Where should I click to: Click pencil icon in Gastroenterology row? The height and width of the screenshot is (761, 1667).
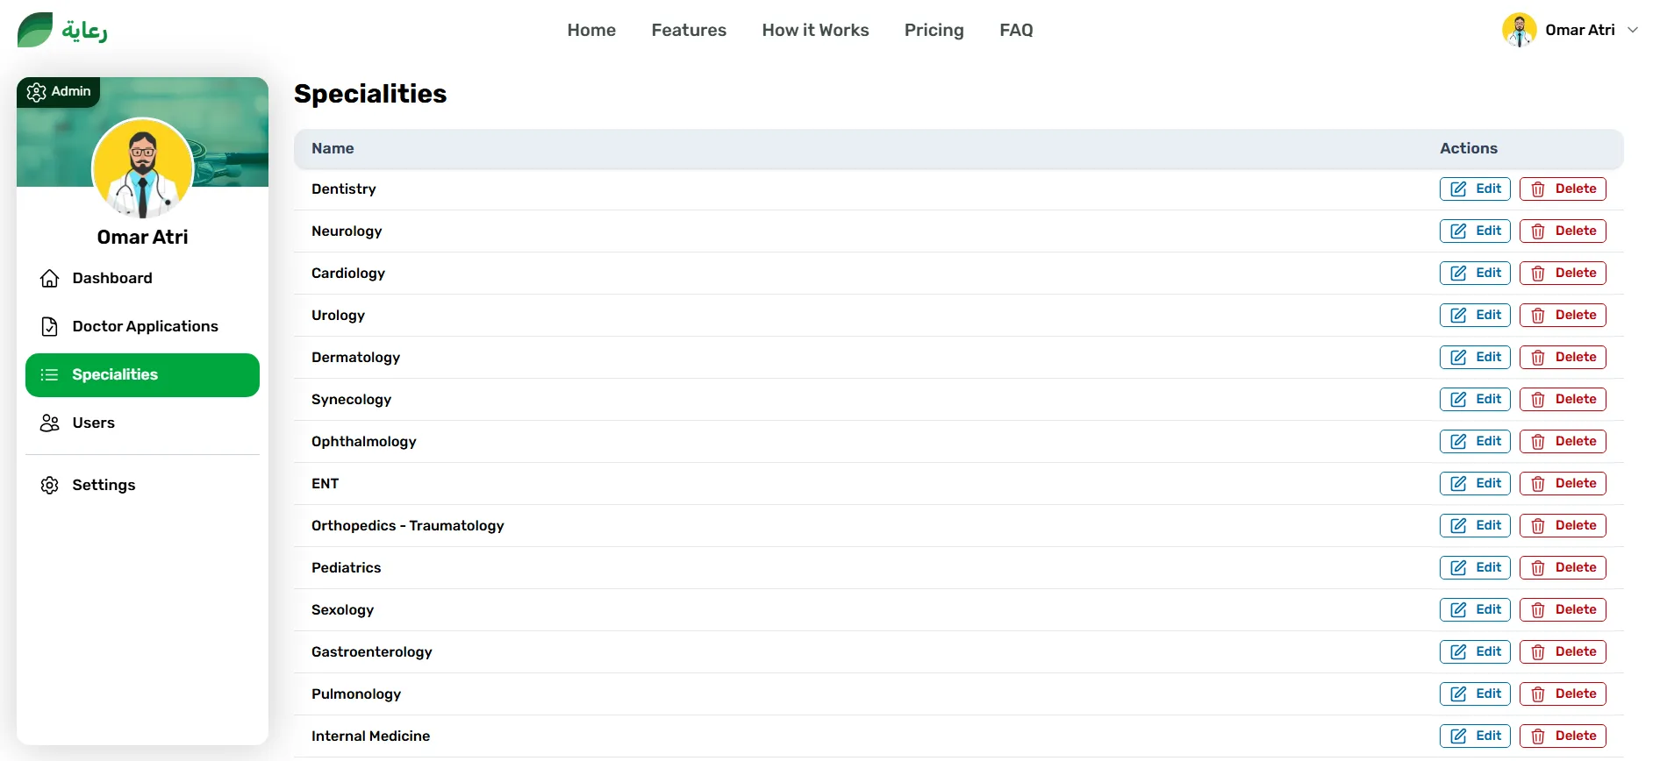[x=1458, y=652]
